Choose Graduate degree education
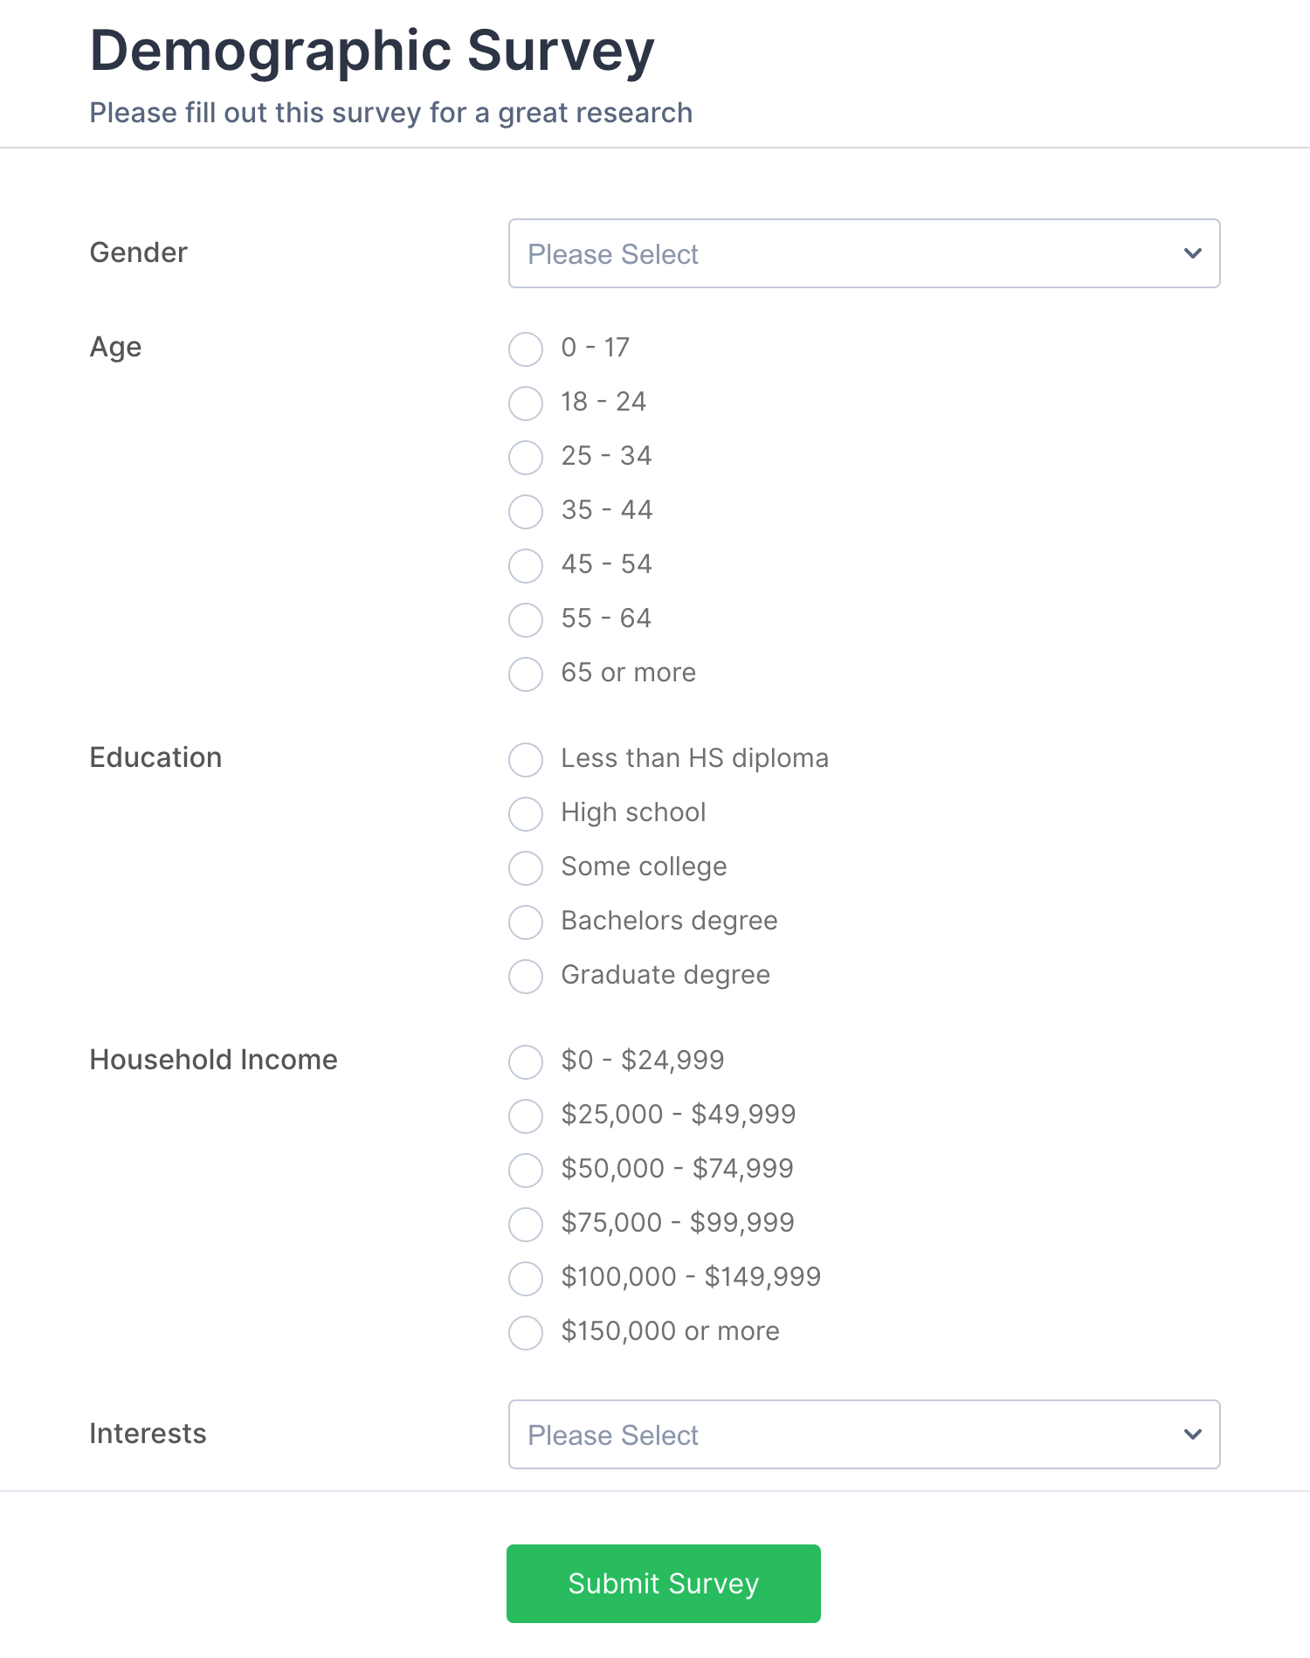Image resolution: width=1310 pixels, height=1658 pixels. pos(526,976)
